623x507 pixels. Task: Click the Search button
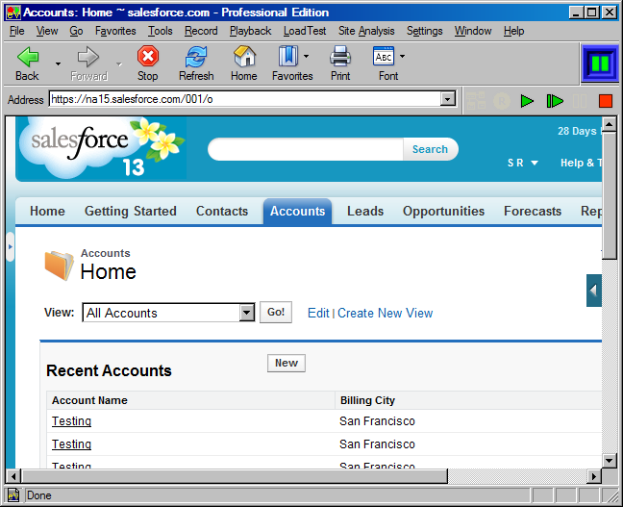(431, 149)
